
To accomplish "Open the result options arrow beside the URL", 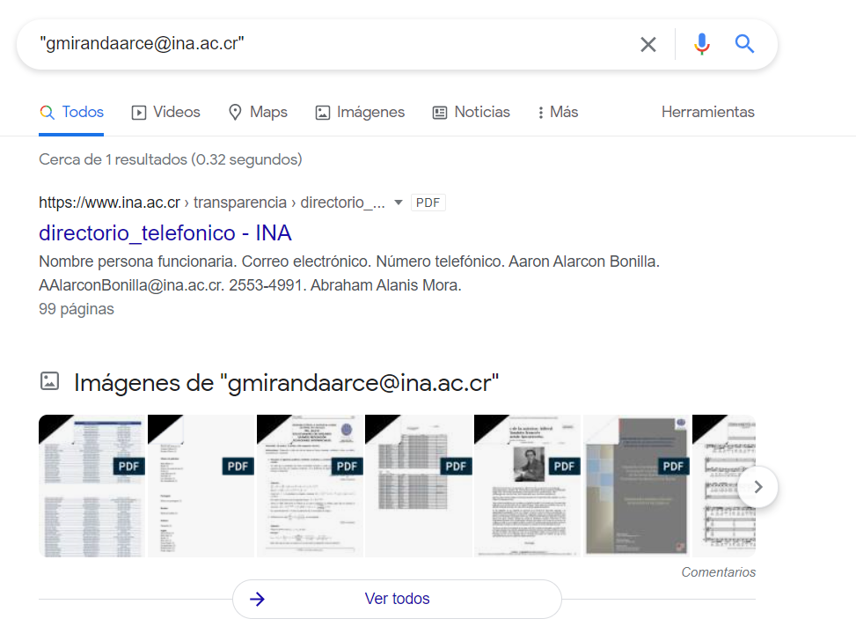I will click(399, 203).
